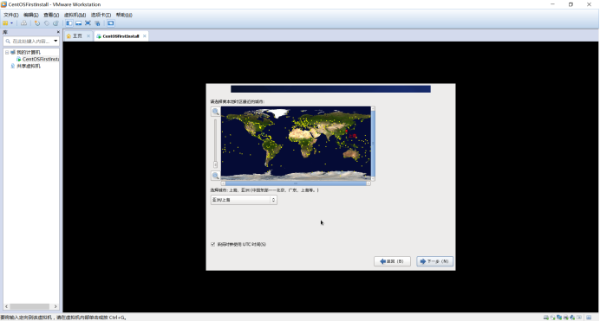Click the map zoom slider handle
Image resolution: width=600 pixels, height=321 pixels.
[215, 164]
